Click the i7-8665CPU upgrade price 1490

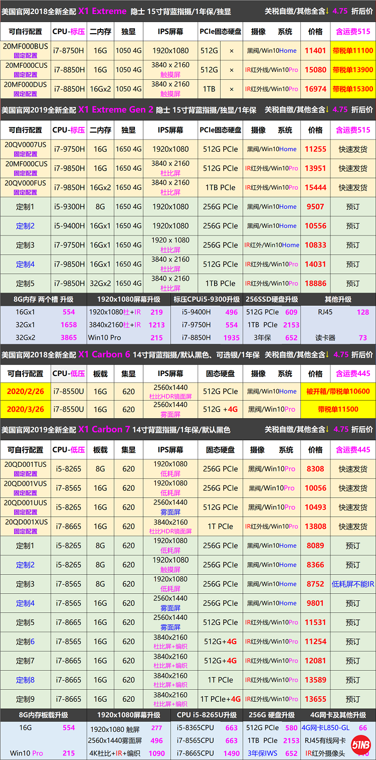click(231, 753)
